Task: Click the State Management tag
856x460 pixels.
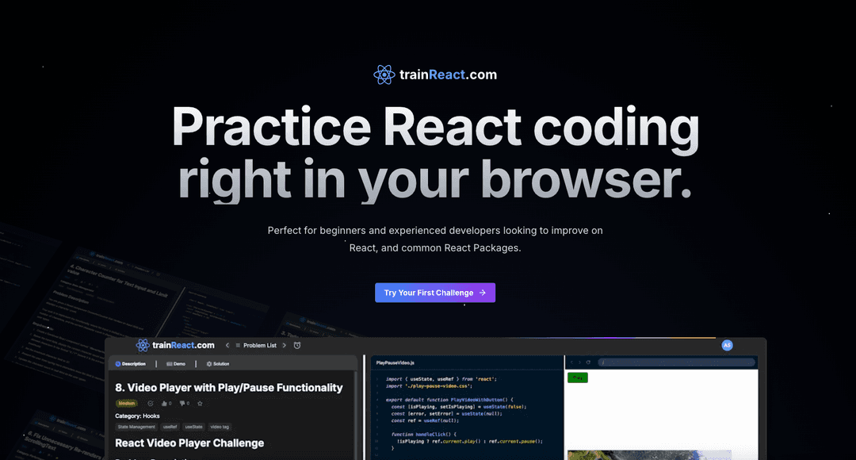Action: tap(136, 427)
